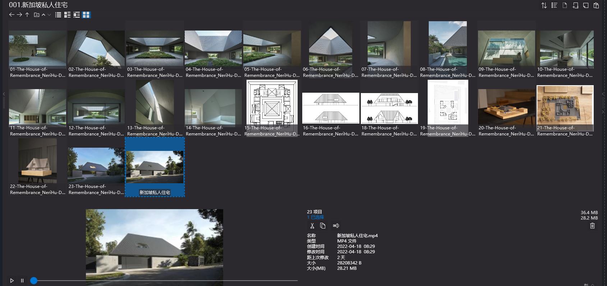Click the back navigation arrow
This screenshot has height=286, width=607.
pos(12,15)
